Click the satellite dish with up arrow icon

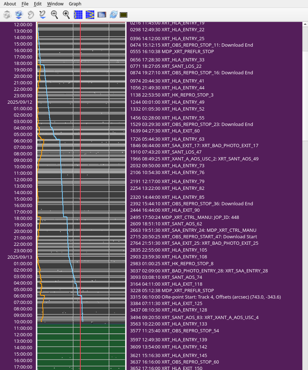[31, 15]
